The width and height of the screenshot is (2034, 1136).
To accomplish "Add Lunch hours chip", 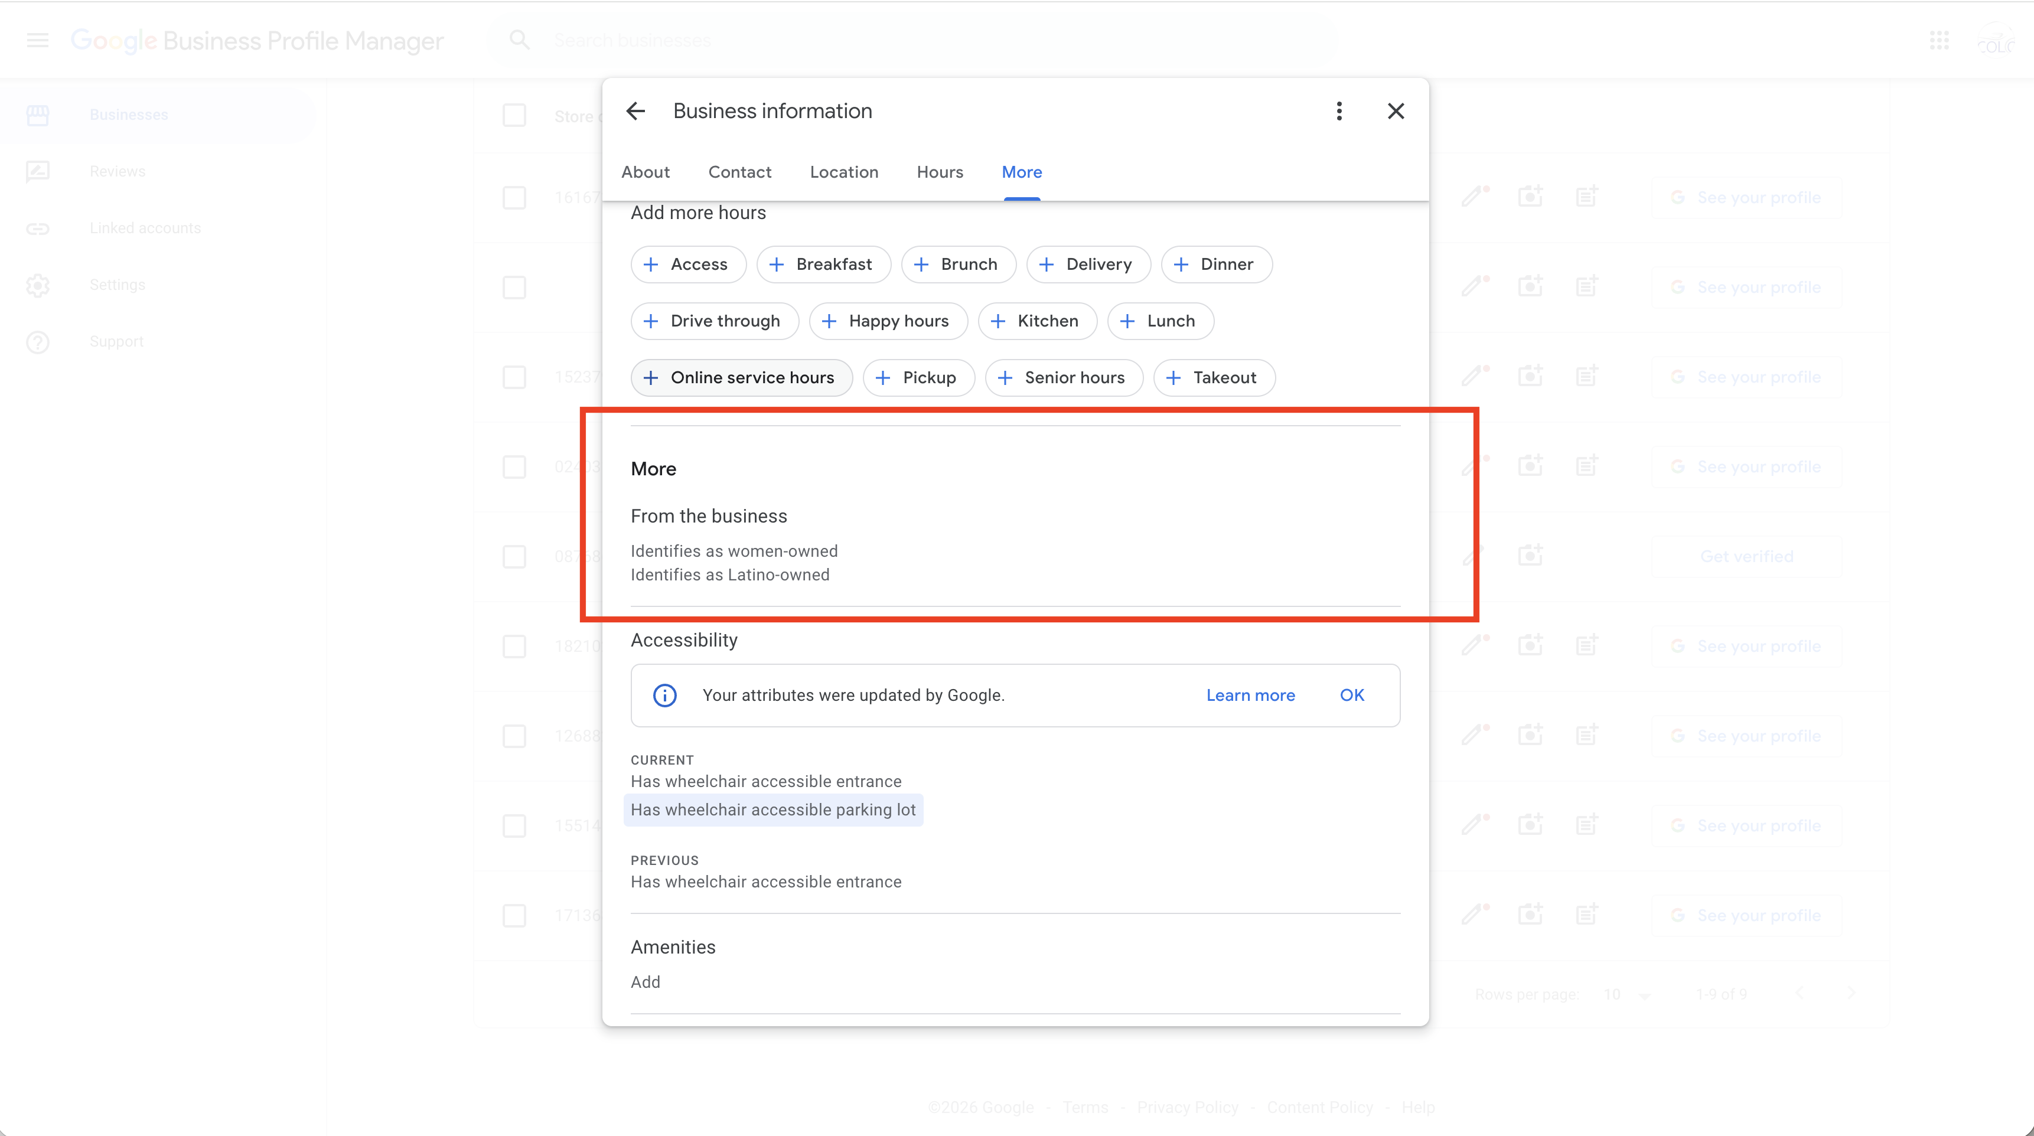I will (1161, 321).
